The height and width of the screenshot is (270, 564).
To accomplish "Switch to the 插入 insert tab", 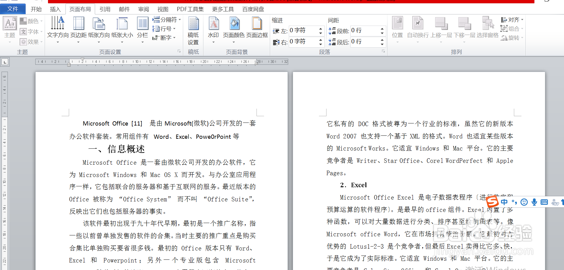I will [55, 9].
